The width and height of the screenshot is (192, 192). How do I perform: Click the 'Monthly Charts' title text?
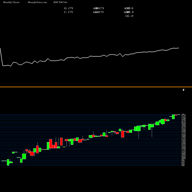(x=11, y=2)
